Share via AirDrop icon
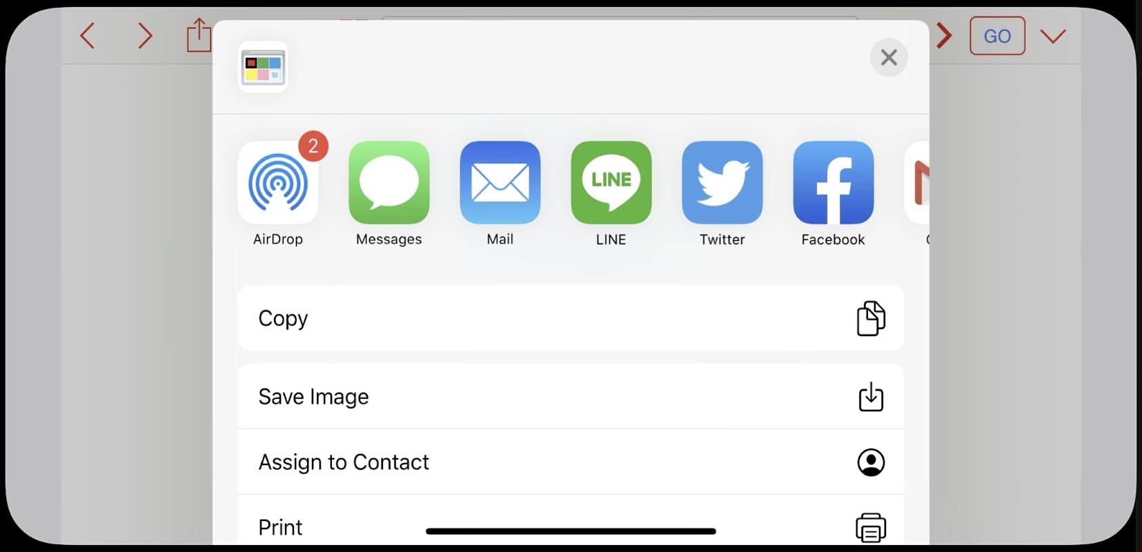 coord(278,183)
